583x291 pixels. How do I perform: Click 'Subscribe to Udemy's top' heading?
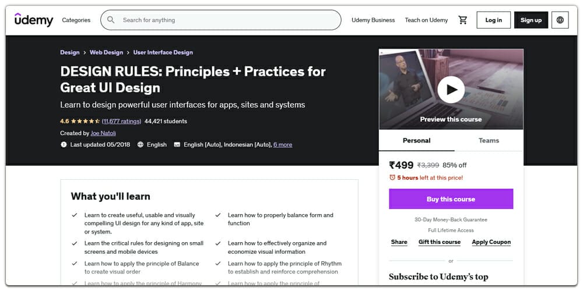point(438,277)
